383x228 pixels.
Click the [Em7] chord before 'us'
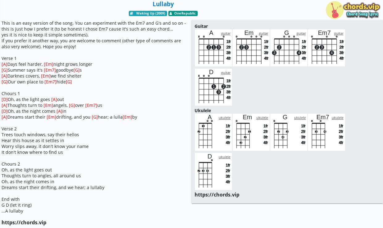click(x=91, y=105)
